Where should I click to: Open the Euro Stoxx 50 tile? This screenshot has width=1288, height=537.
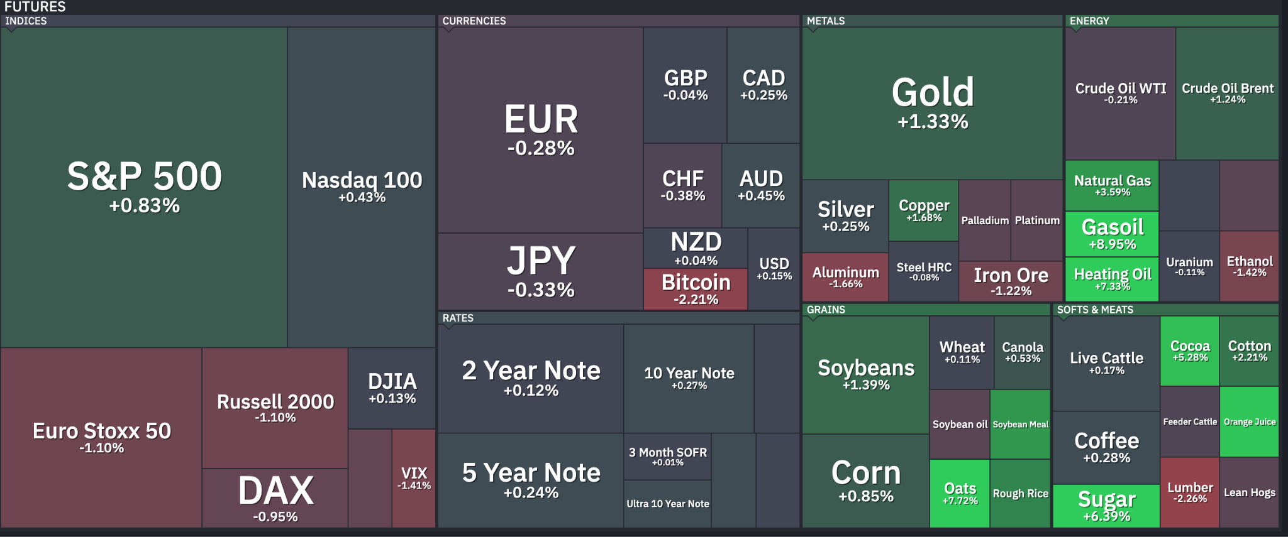coord(101,438)
